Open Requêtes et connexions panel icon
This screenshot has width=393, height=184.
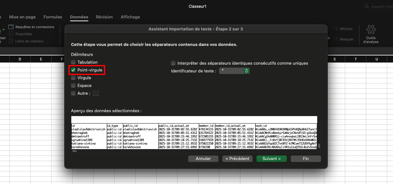pos(11,27)
